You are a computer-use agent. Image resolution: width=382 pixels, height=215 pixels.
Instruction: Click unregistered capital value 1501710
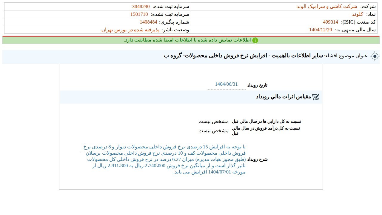pyautogui.click(x=139, y=14)
